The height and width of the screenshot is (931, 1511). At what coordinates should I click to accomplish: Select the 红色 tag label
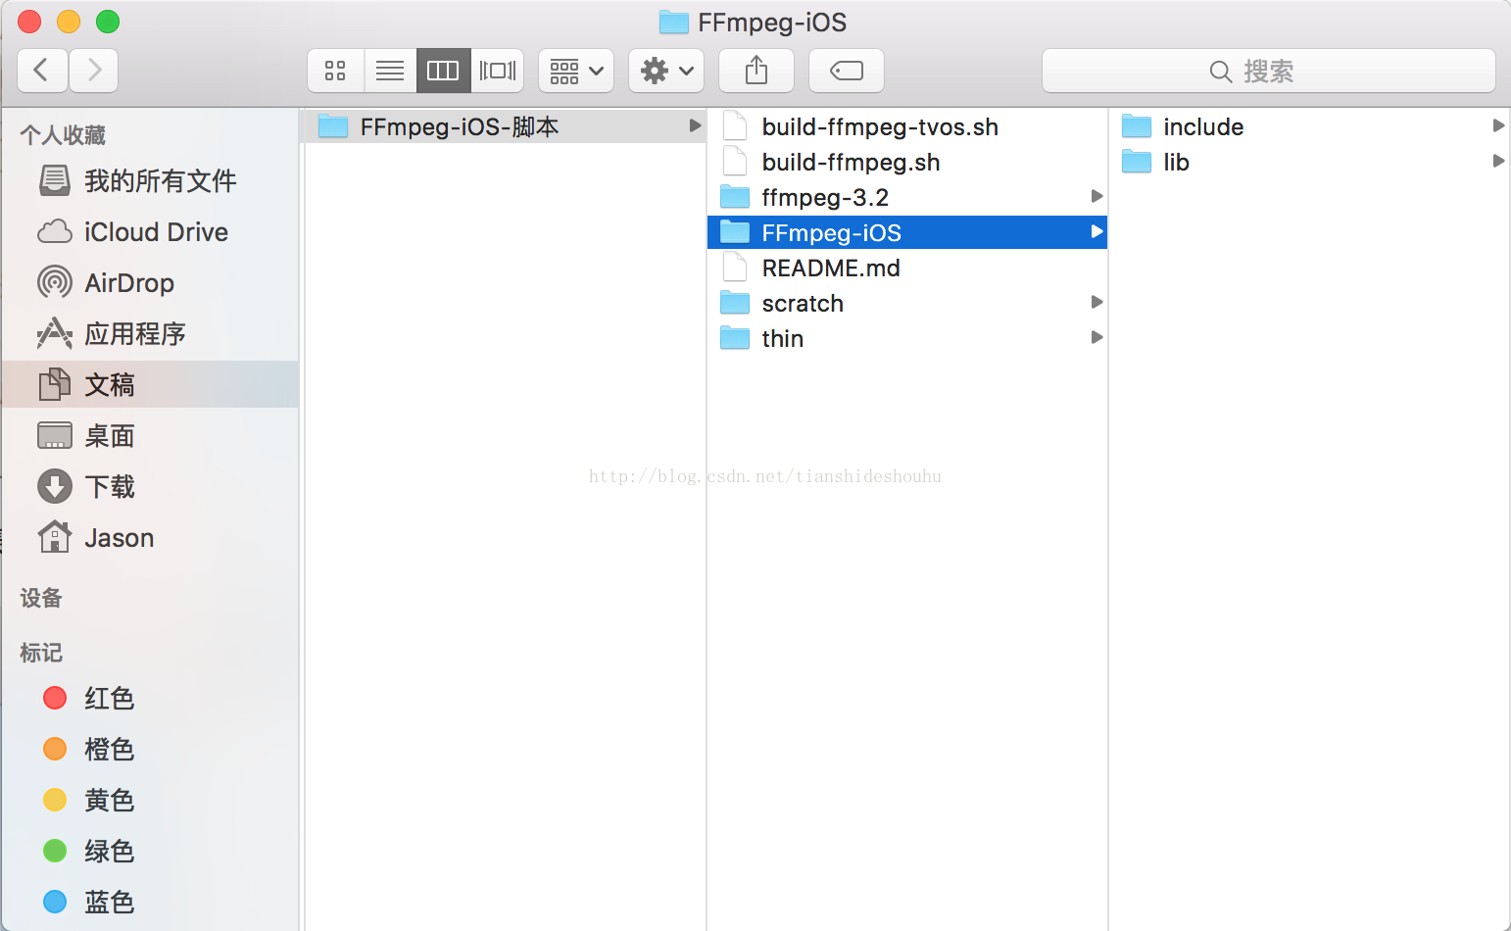110,698
